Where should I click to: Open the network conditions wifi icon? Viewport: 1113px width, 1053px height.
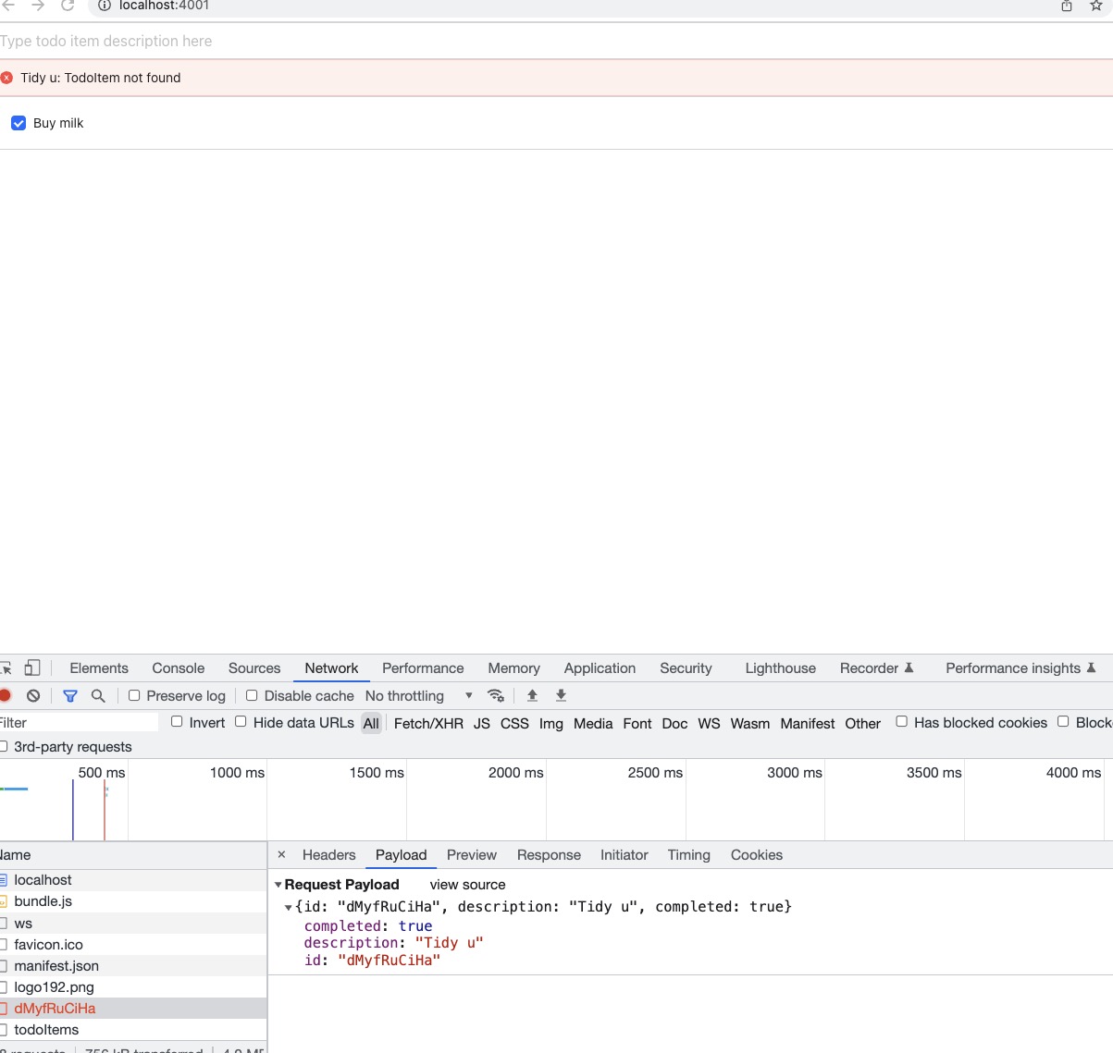pos(496,695)
